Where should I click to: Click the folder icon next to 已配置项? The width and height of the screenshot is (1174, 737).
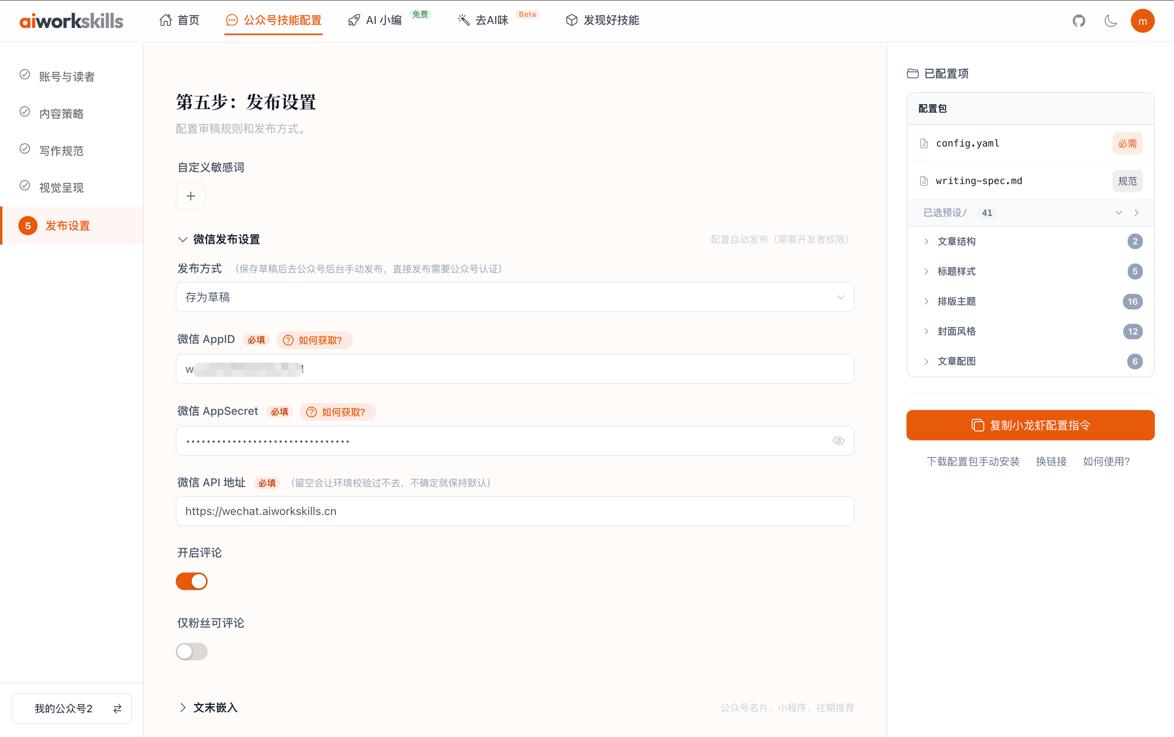(912, 73)
